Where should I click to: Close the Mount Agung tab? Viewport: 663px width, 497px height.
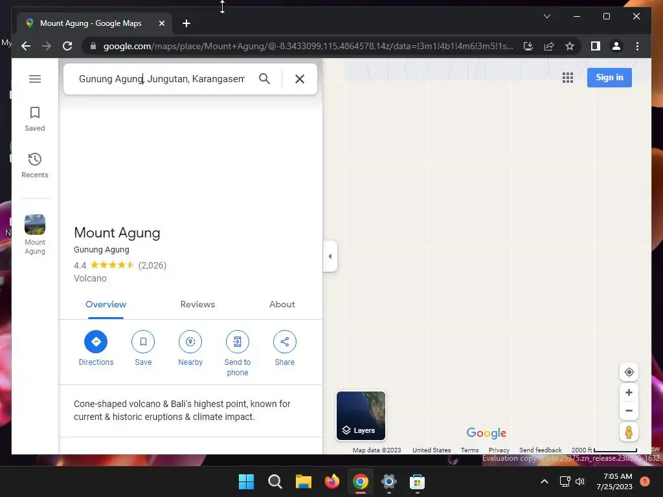tap(161, 23)
